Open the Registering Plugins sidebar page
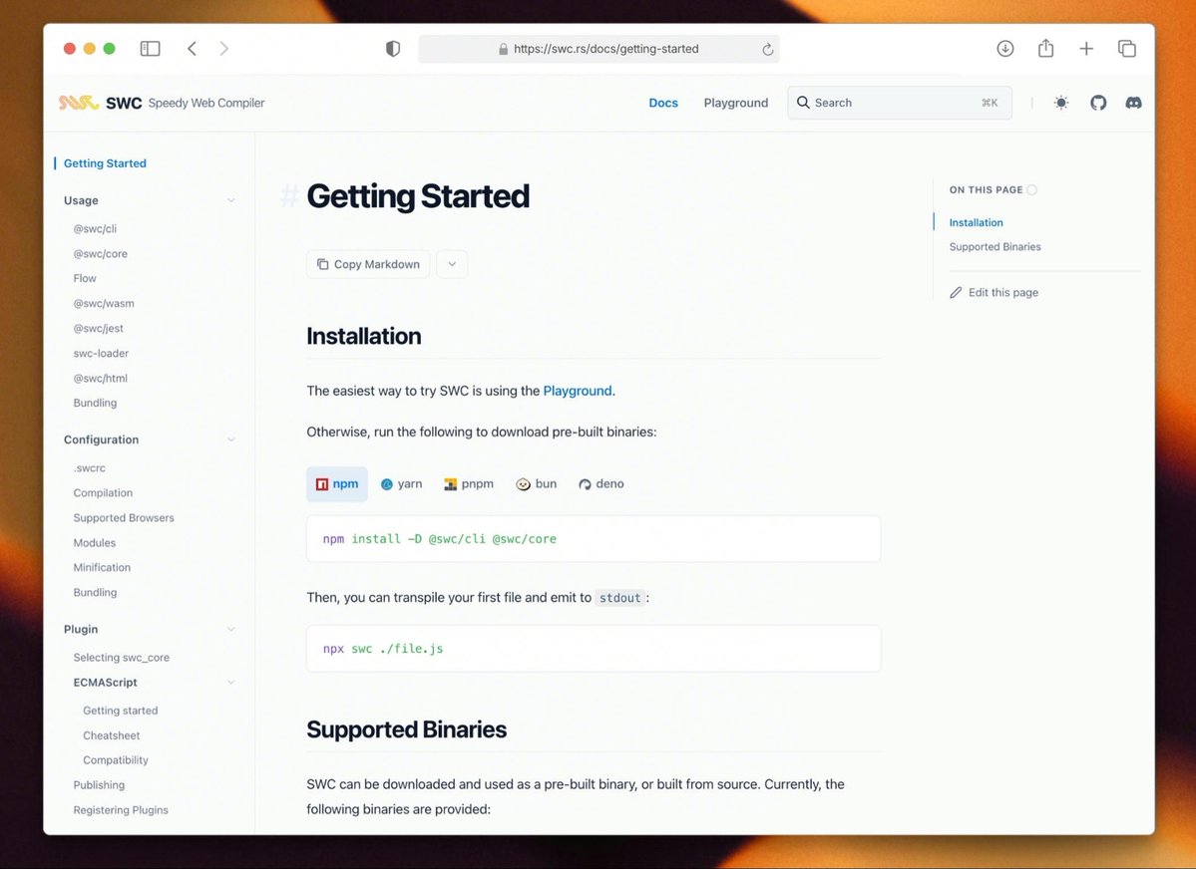 [121, 810]
